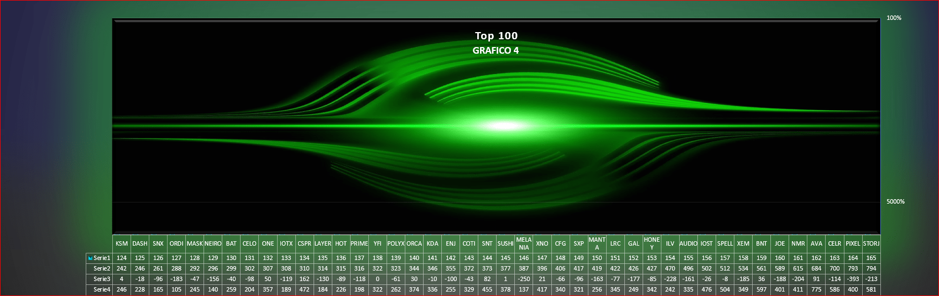Click the LAYER column header
This screenshot has width=939, height=296.
pyautogui.click(x=322, y=243)
